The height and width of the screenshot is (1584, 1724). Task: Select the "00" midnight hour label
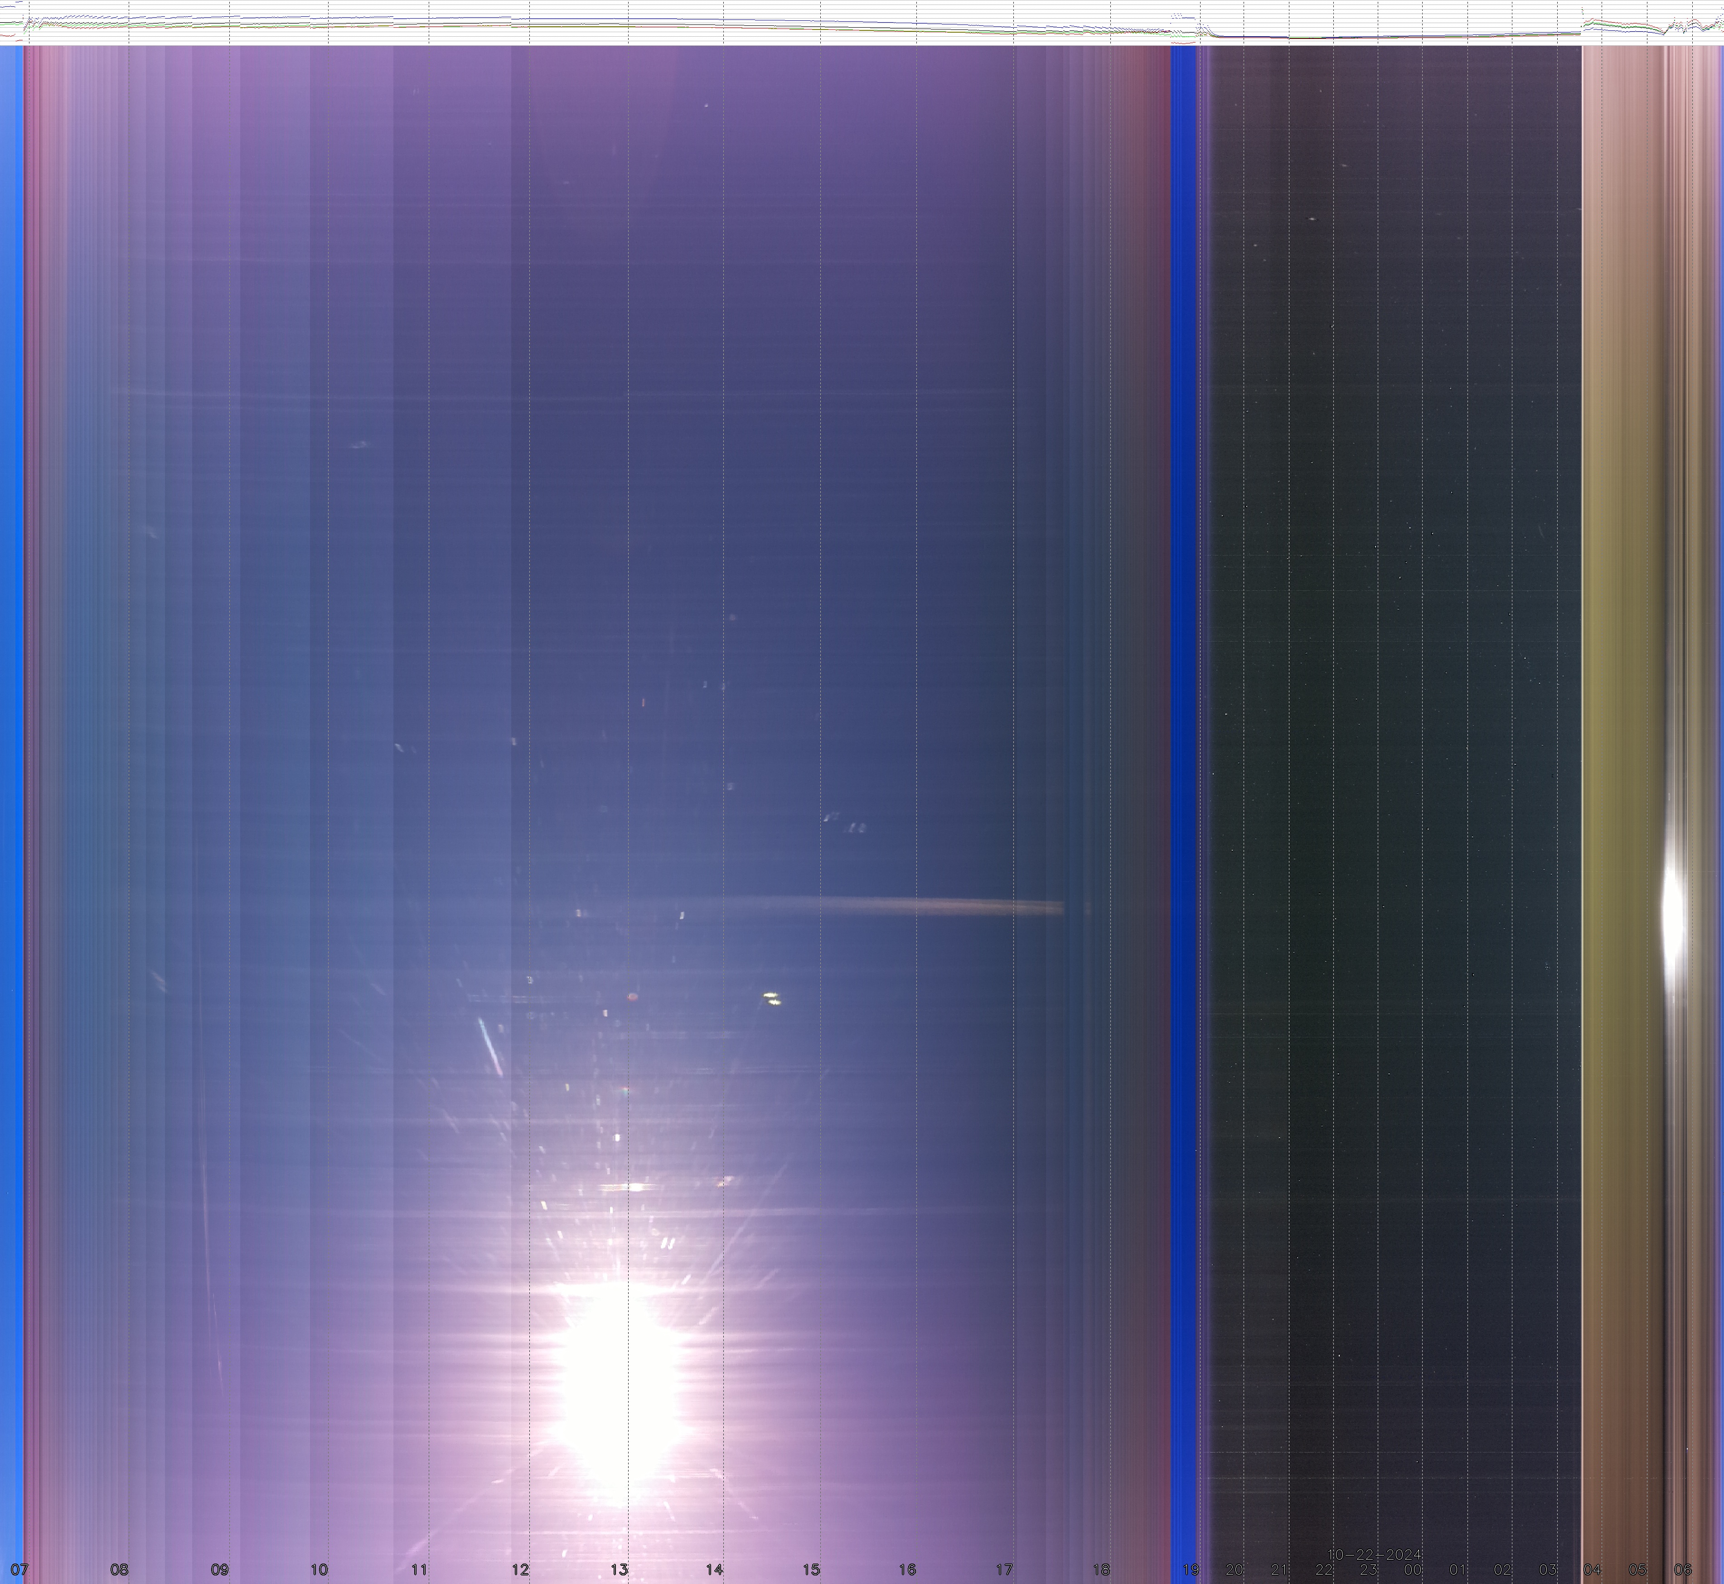point(1413,1570)
